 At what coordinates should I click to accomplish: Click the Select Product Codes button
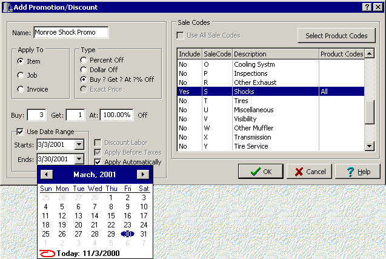tap(336, 36)
